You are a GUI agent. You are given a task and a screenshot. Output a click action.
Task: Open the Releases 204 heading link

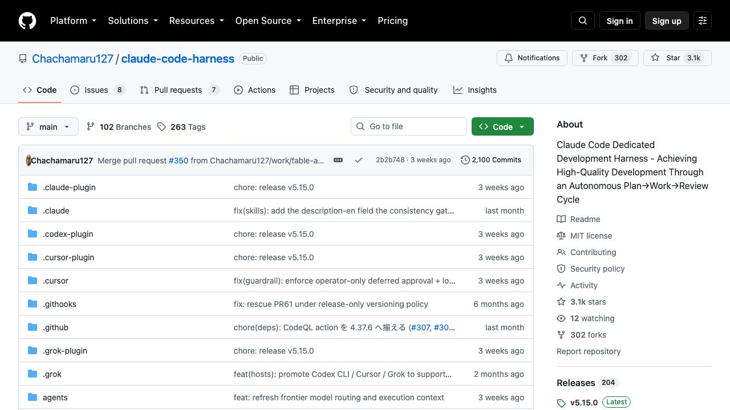pos(587,383)
